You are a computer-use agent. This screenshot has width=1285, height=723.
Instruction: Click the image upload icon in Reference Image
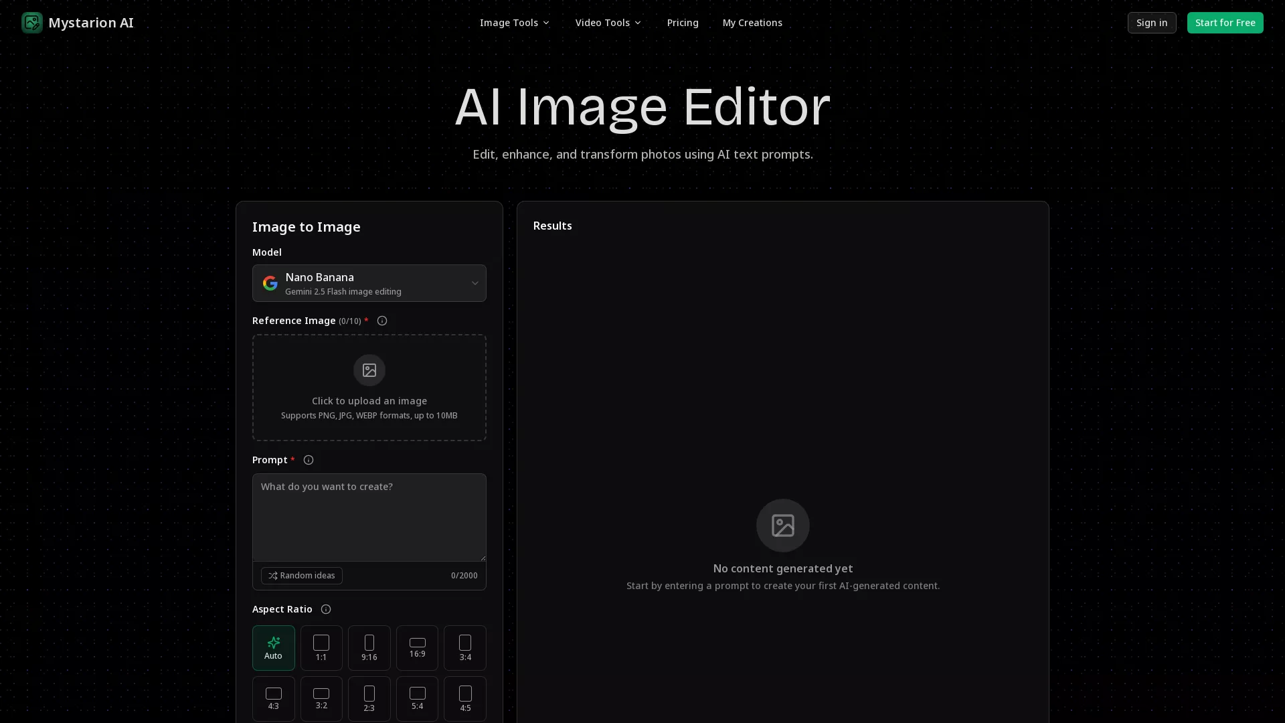369,370
